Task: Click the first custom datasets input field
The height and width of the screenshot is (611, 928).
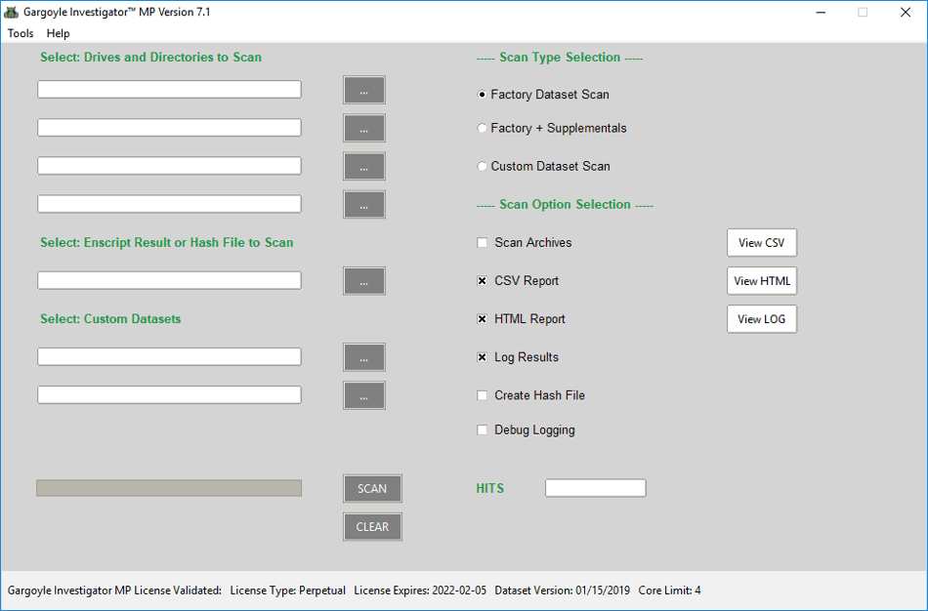Action: pos(169,356)
